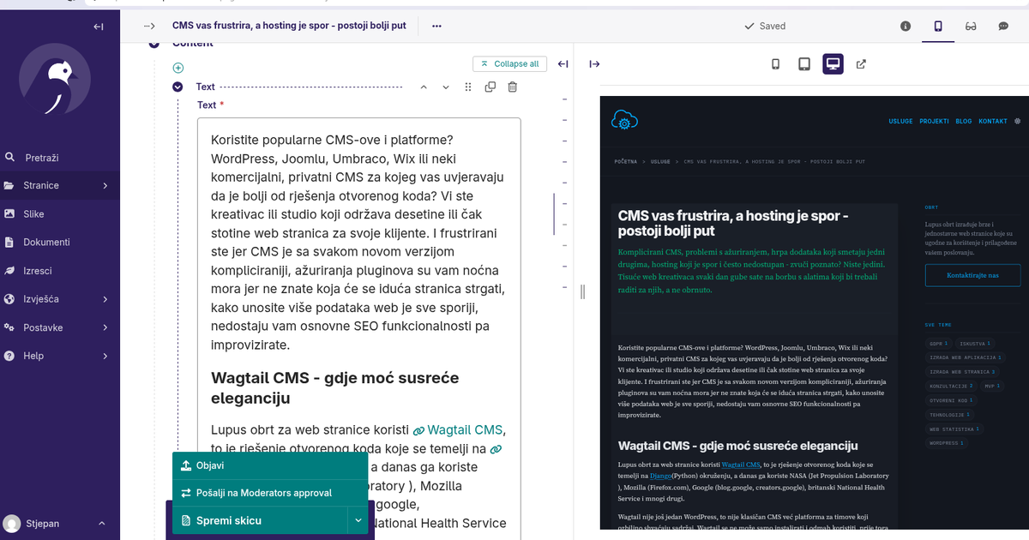Click the ISKUSTVA tag in preview
Image resolution: width=1029 pixels, height=540 pixels.
pos(975,343)
